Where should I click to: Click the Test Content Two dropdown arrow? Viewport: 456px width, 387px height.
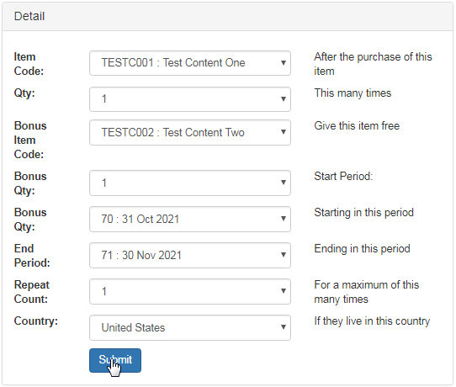(x=284, y=132)
